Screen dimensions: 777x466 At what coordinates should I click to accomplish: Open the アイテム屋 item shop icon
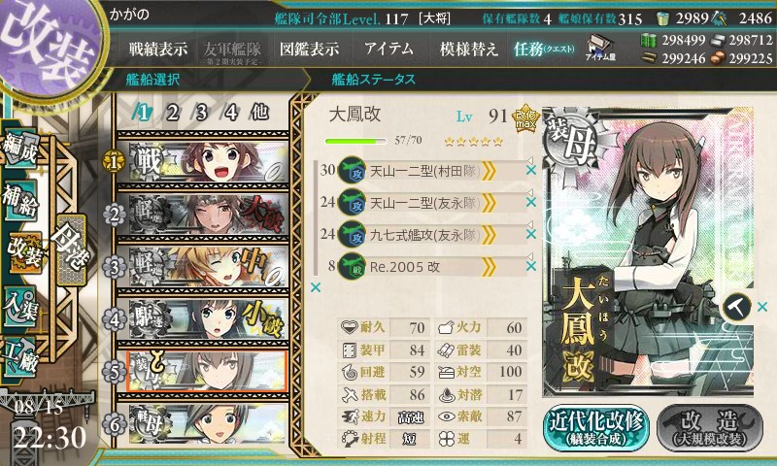click(x=600, y=49)
